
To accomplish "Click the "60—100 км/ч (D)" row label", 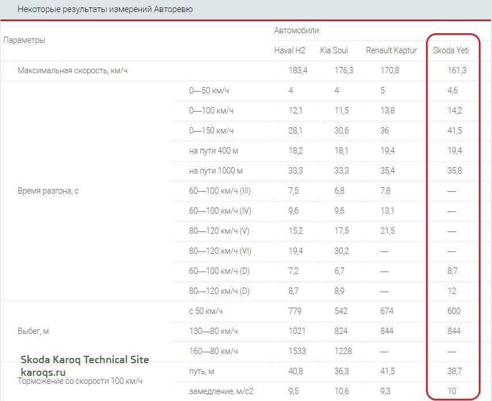I will pyautogui.click(x=219, y=271).
